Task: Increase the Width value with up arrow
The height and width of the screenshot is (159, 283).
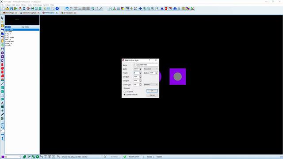Action: point(141,68)
